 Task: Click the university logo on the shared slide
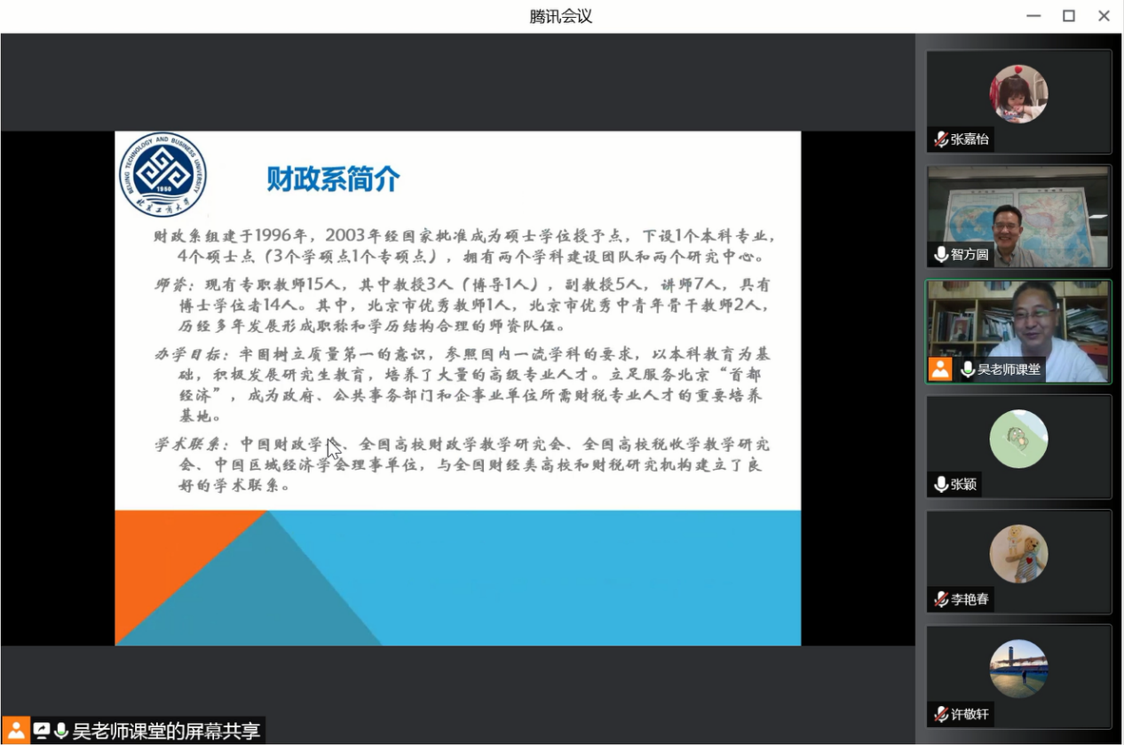pos(163,175)
